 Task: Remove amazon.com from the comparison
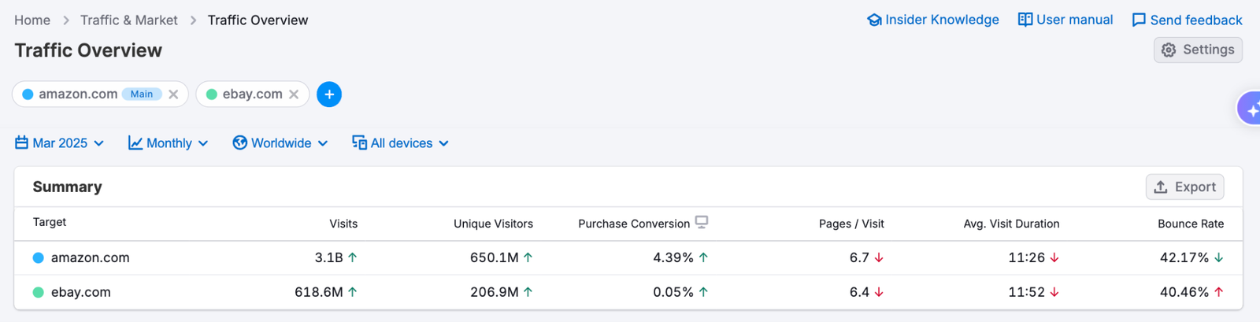click(x=173, y=94)
